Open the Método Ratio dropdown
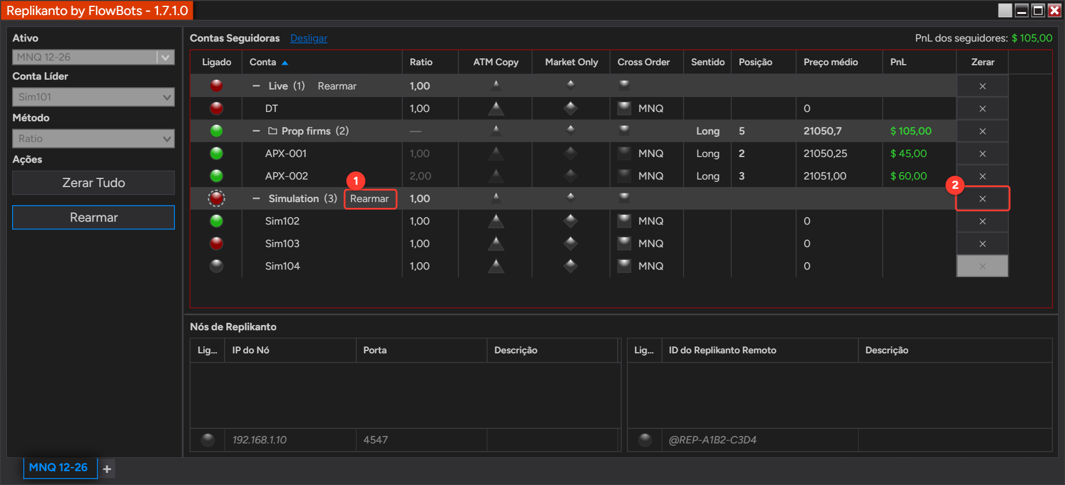 (x=94, y=139)
